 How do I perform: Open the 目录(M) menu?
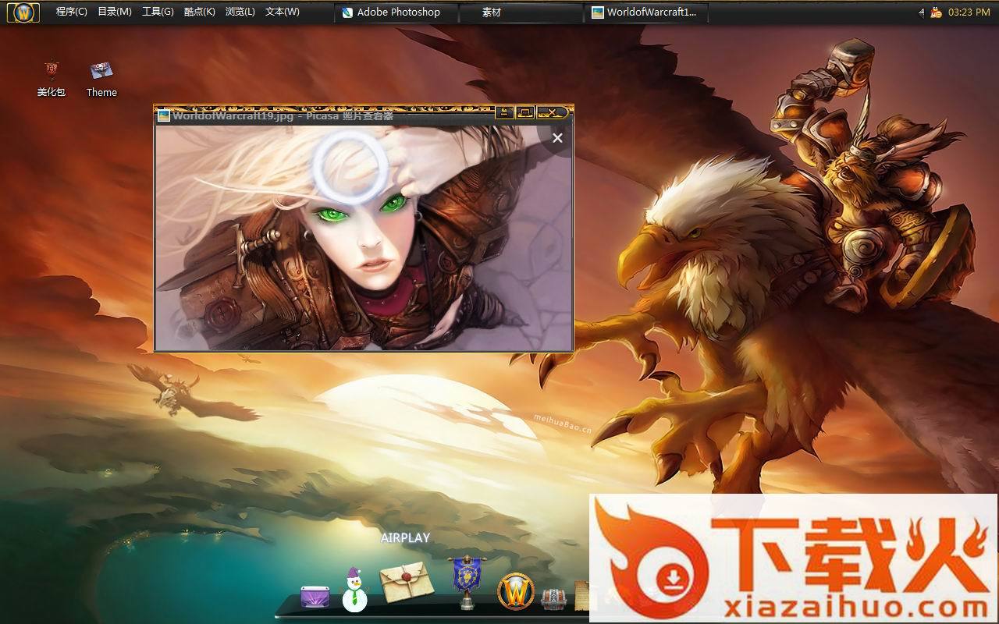[x=115, y=12]
